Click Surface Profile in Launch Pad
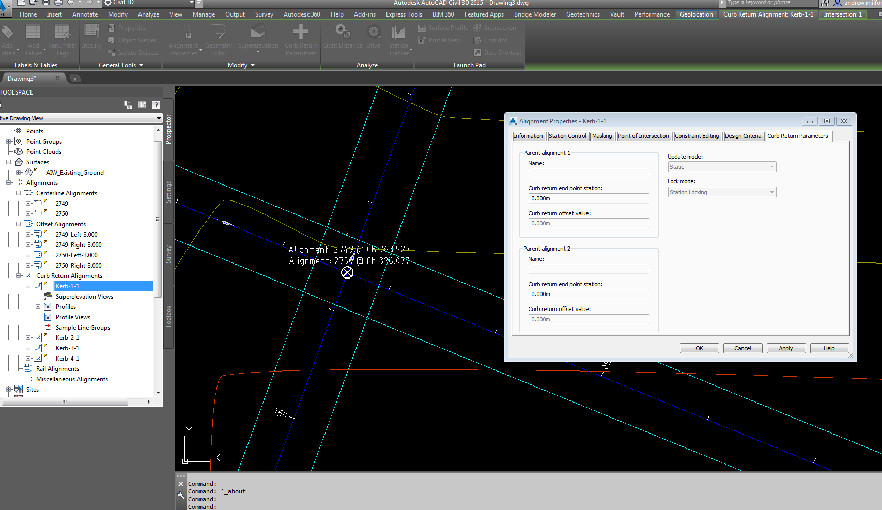882x510 pixels. coord(443,28)
